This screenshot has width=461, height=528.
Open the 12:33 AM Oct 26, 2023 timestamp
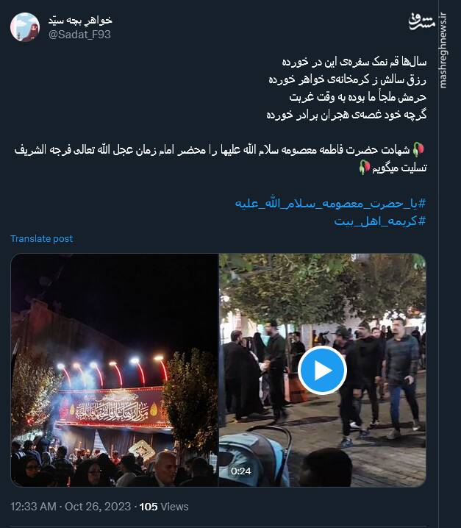[x=71, y=507]
